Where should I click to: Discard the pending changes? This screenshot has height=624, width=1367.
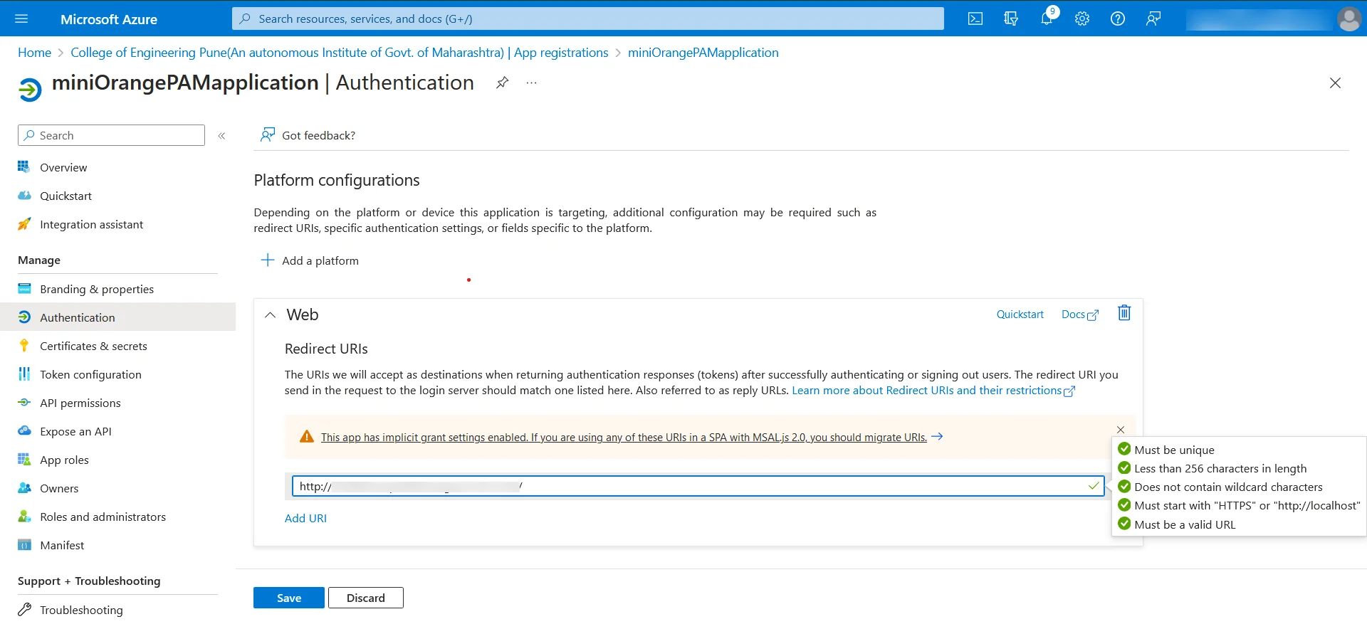click(365, 598)
